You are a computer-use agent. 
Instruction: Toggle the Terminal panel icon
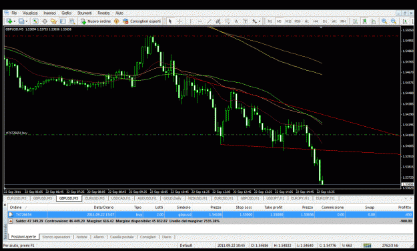pos(63,21)
